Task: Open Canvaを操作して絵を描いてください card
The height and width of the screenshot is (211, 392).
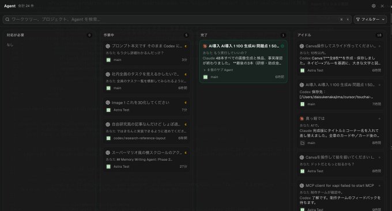Action: pyautogui.click(x=340, y=164)
